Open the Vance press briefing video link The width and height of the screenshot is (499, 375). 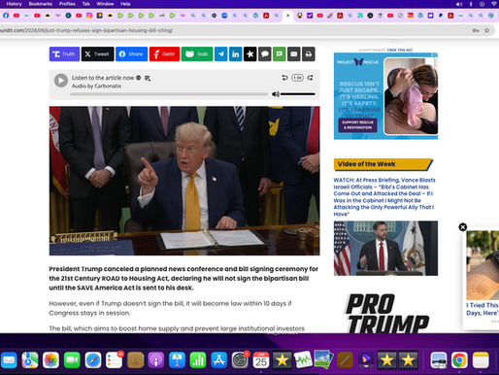pyautogui.click(x=384, y=197)
